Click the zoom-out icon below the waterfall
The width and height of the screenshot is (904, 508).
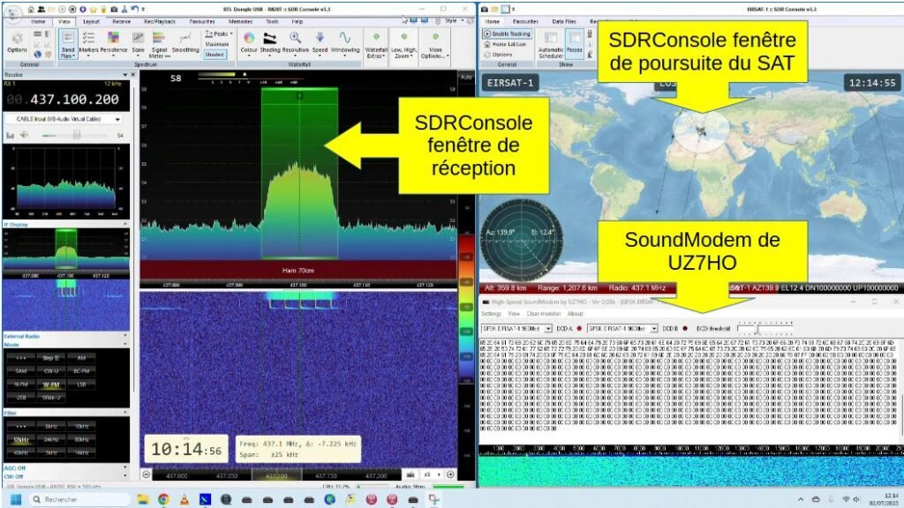[x=147, y=474]
